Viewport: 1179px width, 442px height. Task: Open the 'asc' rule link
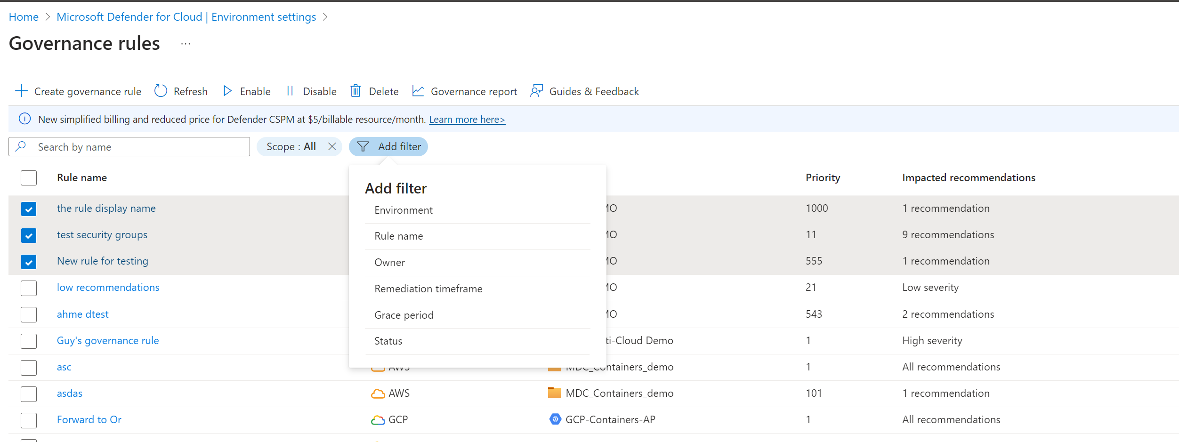coord(64,367)
